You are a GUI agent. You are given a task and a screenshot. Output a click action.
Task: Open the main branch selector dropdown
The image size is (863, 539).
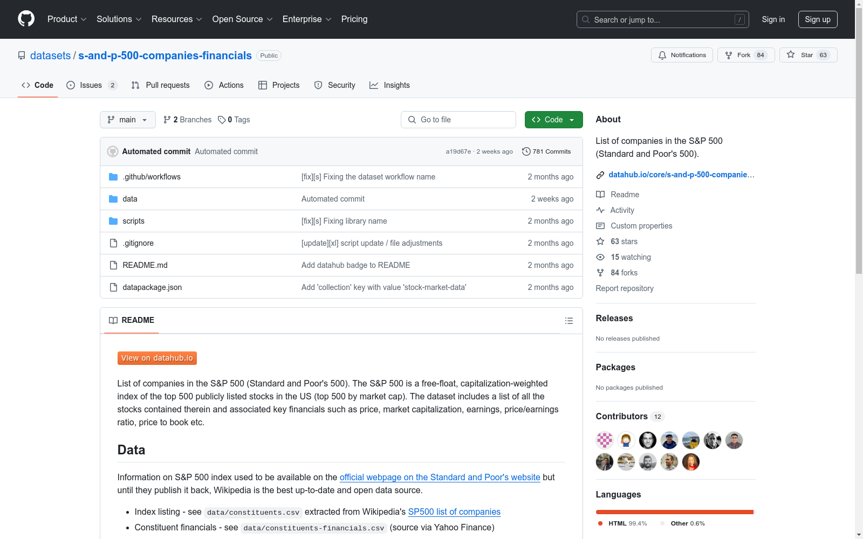tap(128, 120)
